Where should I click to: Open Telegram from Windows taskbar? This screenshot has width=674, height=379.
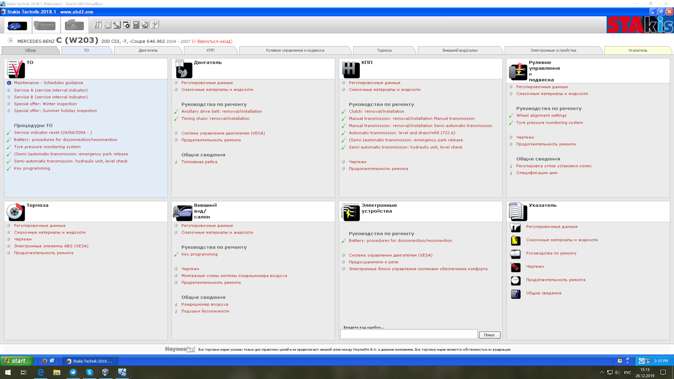[x=73, y=372]
